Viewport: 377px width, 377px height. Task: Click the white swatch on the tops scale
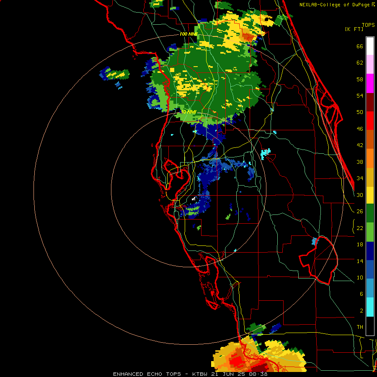[370, 46]
